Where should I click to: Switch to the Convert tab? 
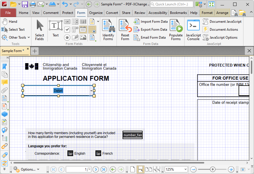112,13
